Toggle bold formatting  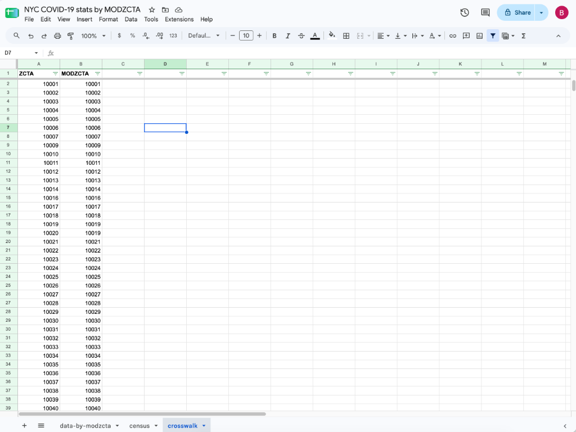(x=274, y=35)
